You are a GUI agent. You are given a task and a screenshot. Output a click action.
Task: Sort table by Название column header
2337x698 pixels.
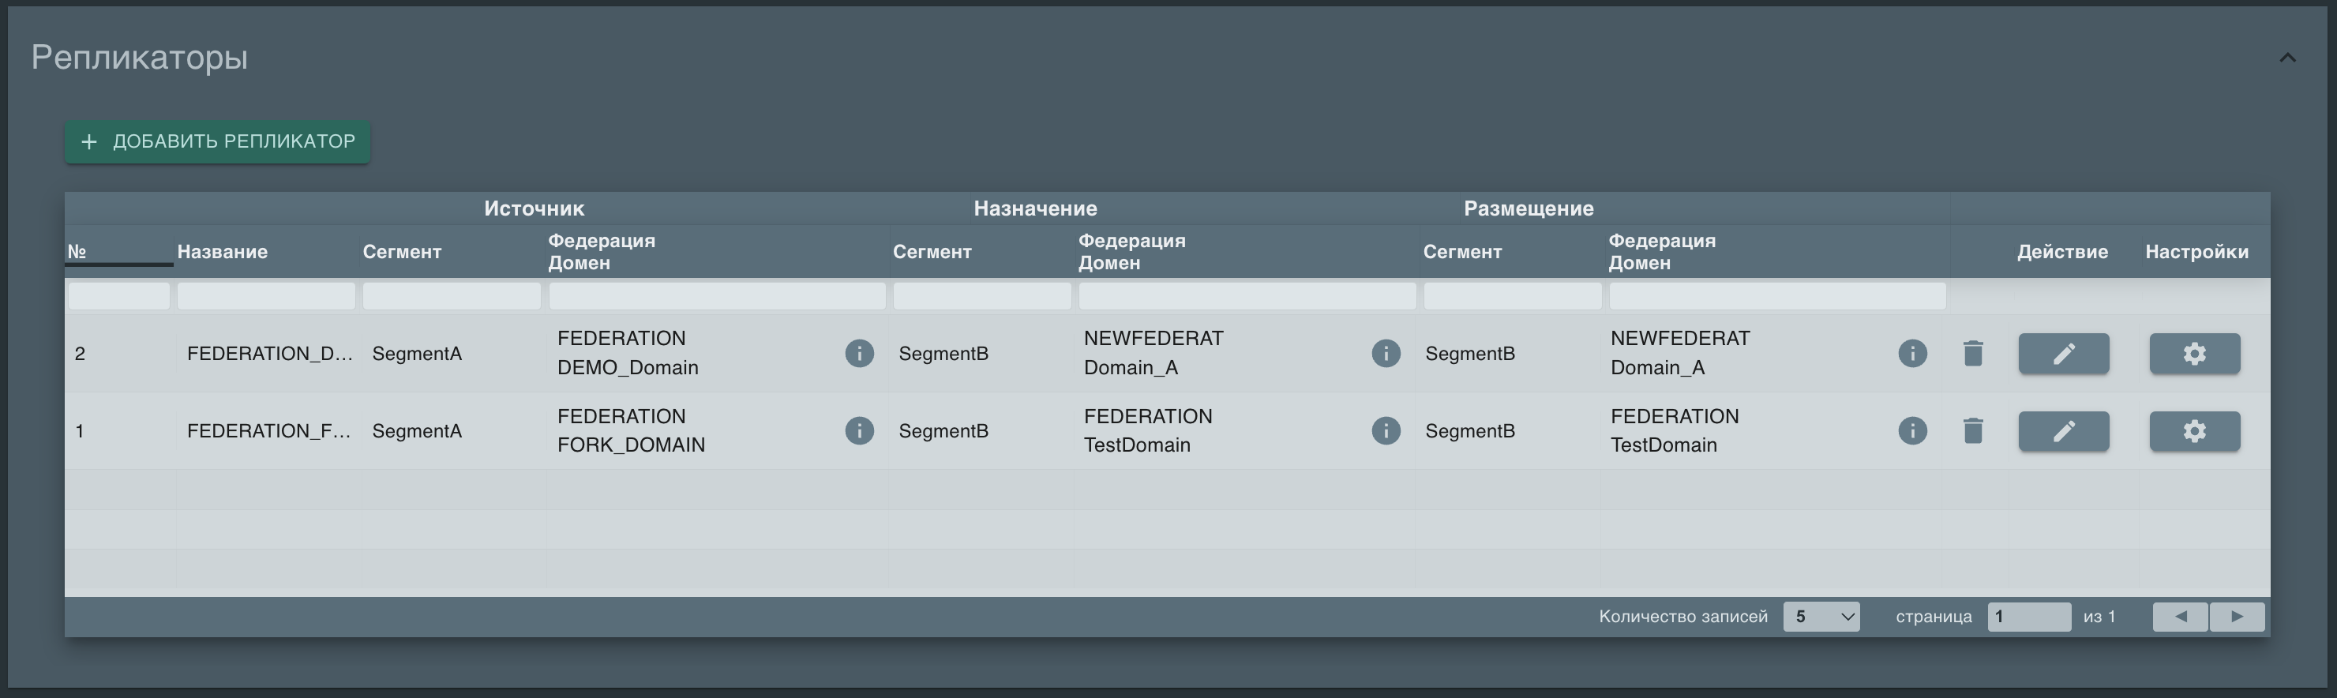(223, 251)
